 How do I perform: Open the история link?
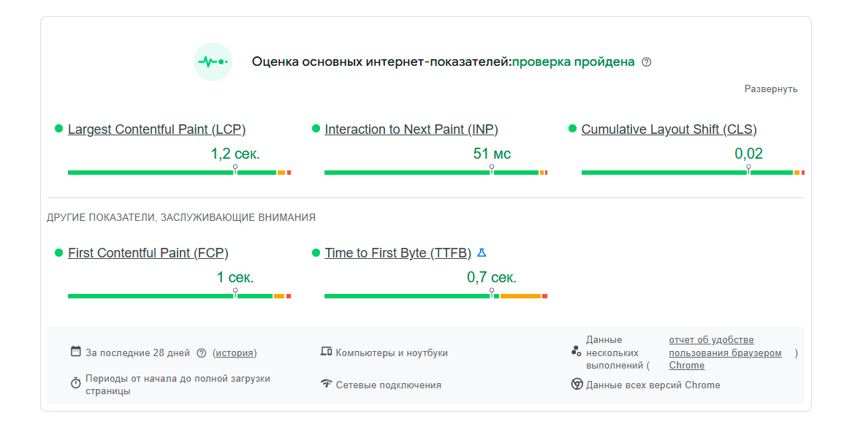[235, 352]
